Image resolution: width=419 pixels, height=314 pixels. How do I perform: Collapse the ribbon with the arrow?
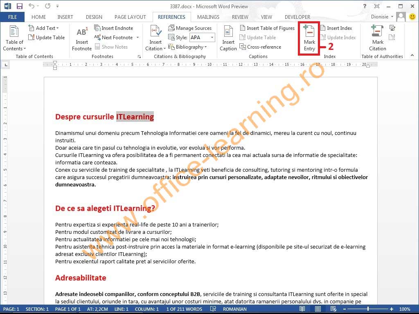pyautogui.click(x=412, y=55)
